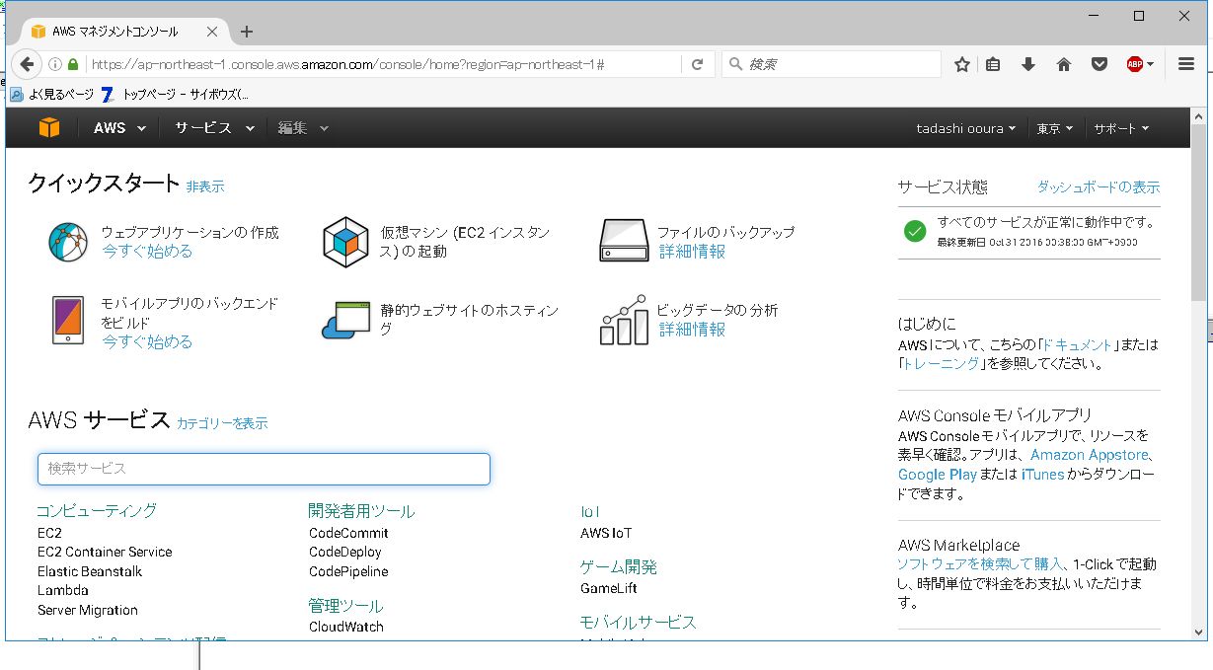Click the static website hosting cloud icon
The width and height of the screenshot is (1213, 670).
pyautogui.click(x=345, y=321)
